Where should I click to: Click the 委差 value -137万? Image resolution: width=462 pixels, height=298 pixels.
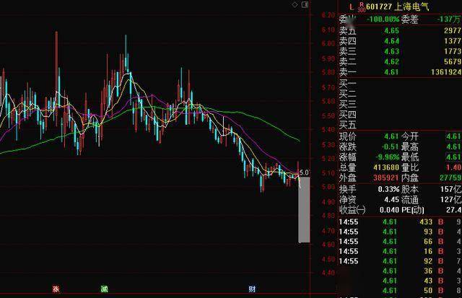click(449, 19)
